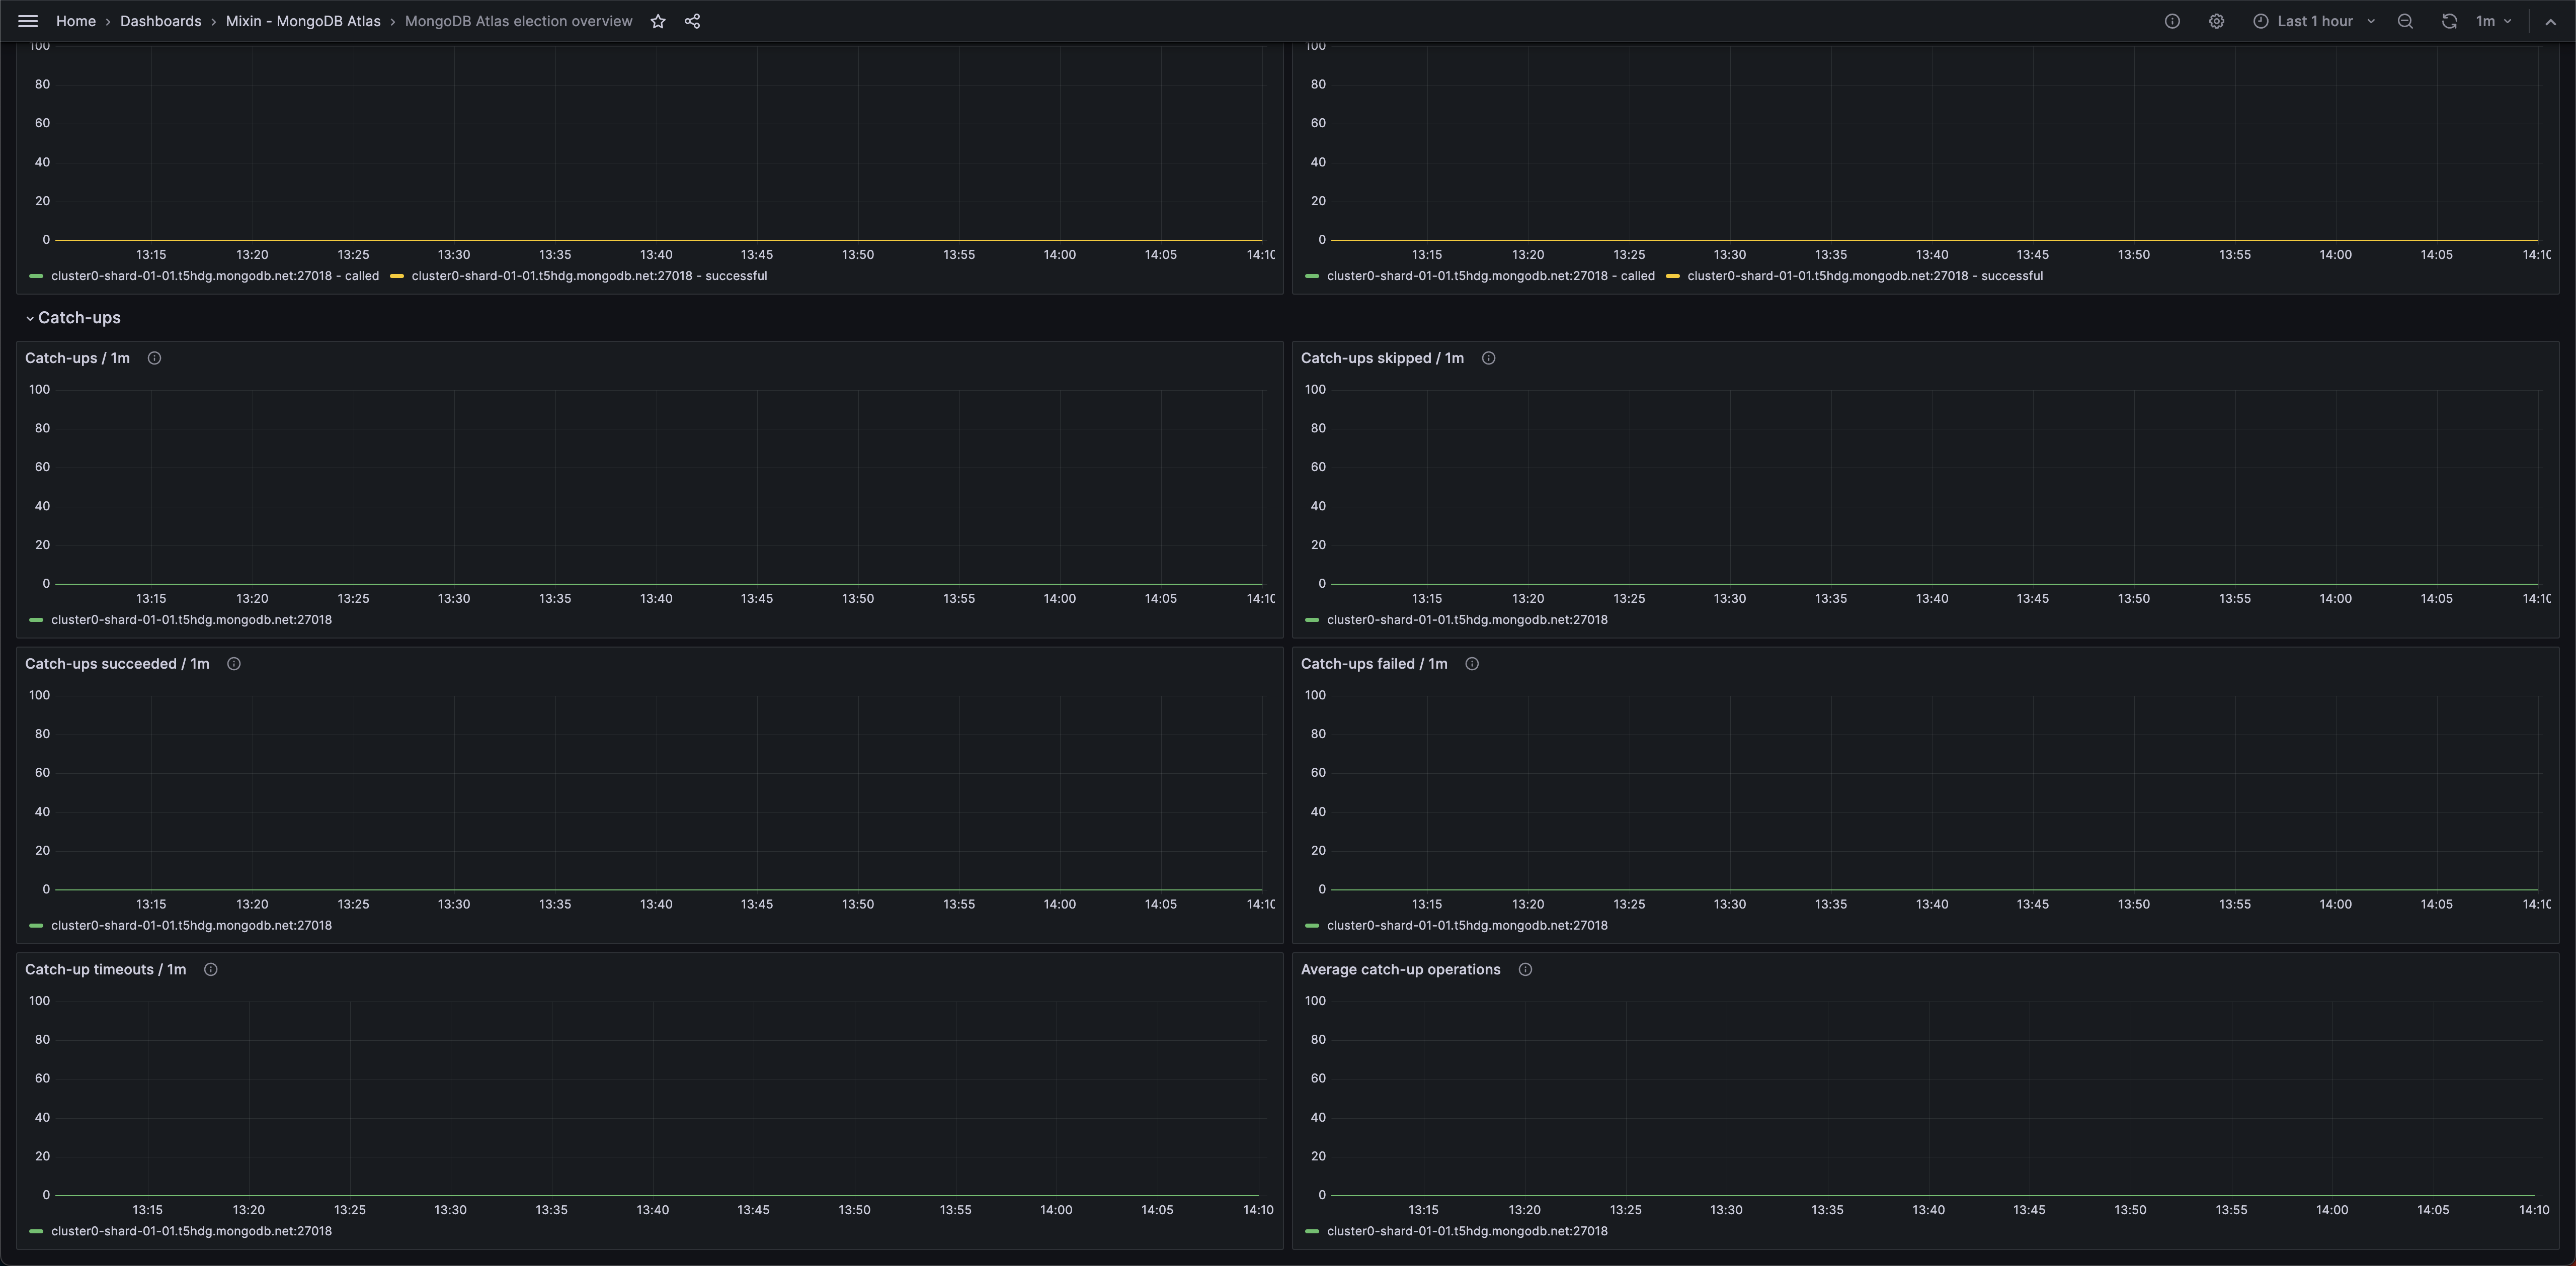
Task: Show info for Average catch-up operations panel
Action: pyautogui.click(x=1525, y=970)
